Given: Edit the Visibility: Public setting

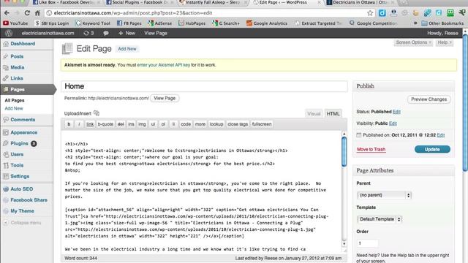Looking at the screenshot, I should point(393,123).
